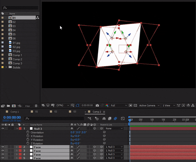196x162 pixels.
Task: Click the Composition Flowchart icon in viewer bar
Action: click(x=193, y=105)
